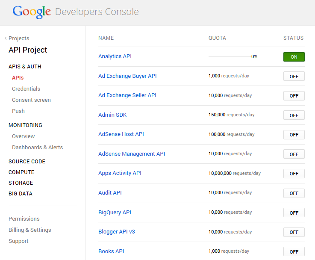Viewport: 315px width, 260px height.
Task: Click the API Project heading
Action: point(28,50)
